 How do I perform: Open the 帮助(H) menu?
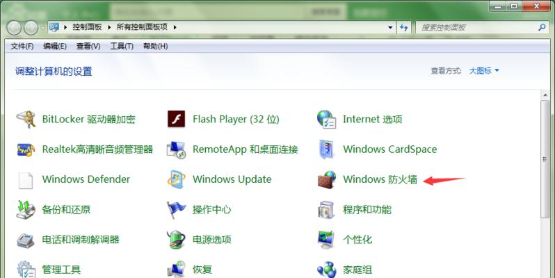pyautogui.click(x=155, y=46)
